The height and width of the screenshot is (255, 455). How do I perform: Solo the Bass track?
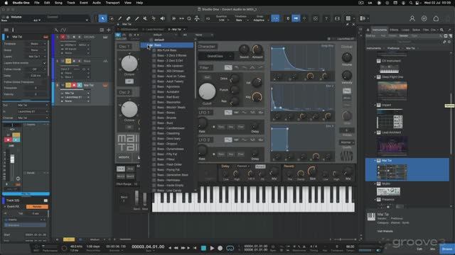pos(68,62)
